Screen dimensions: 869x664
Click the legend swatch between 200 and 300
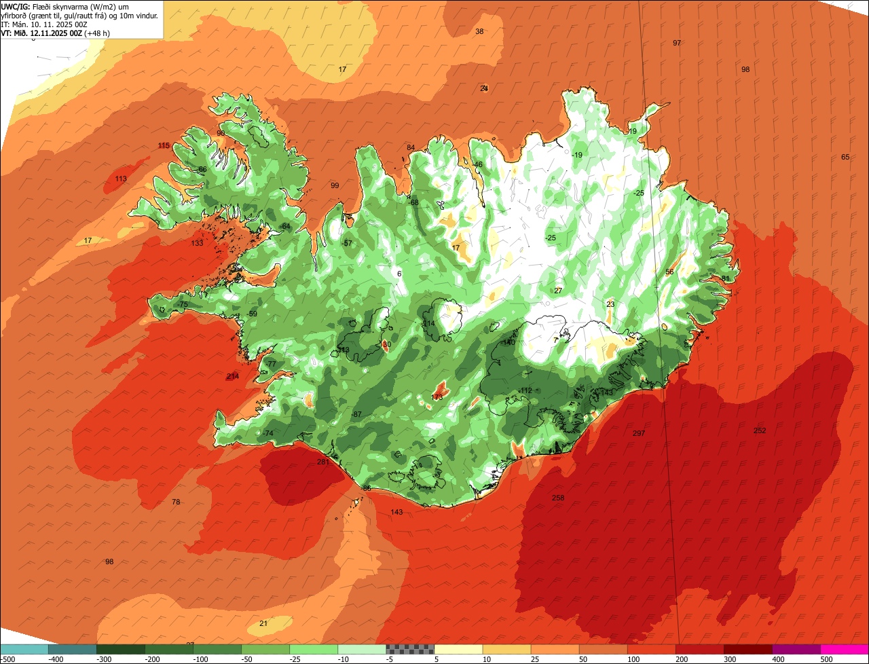point(700,649)
